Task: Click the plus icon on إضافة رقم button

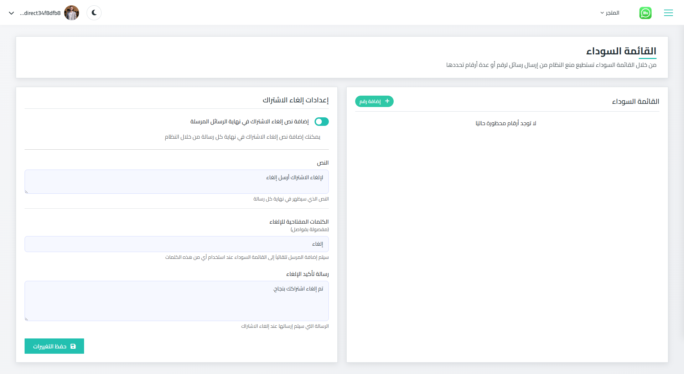Action: tap(387, 101)
